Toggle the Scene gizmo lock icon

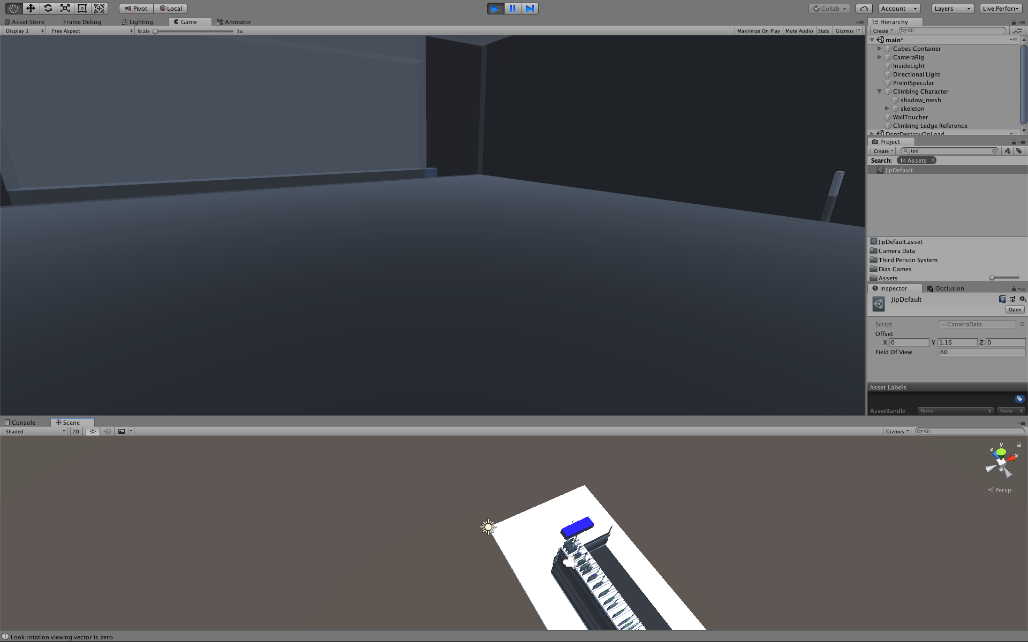(1019, 445)
